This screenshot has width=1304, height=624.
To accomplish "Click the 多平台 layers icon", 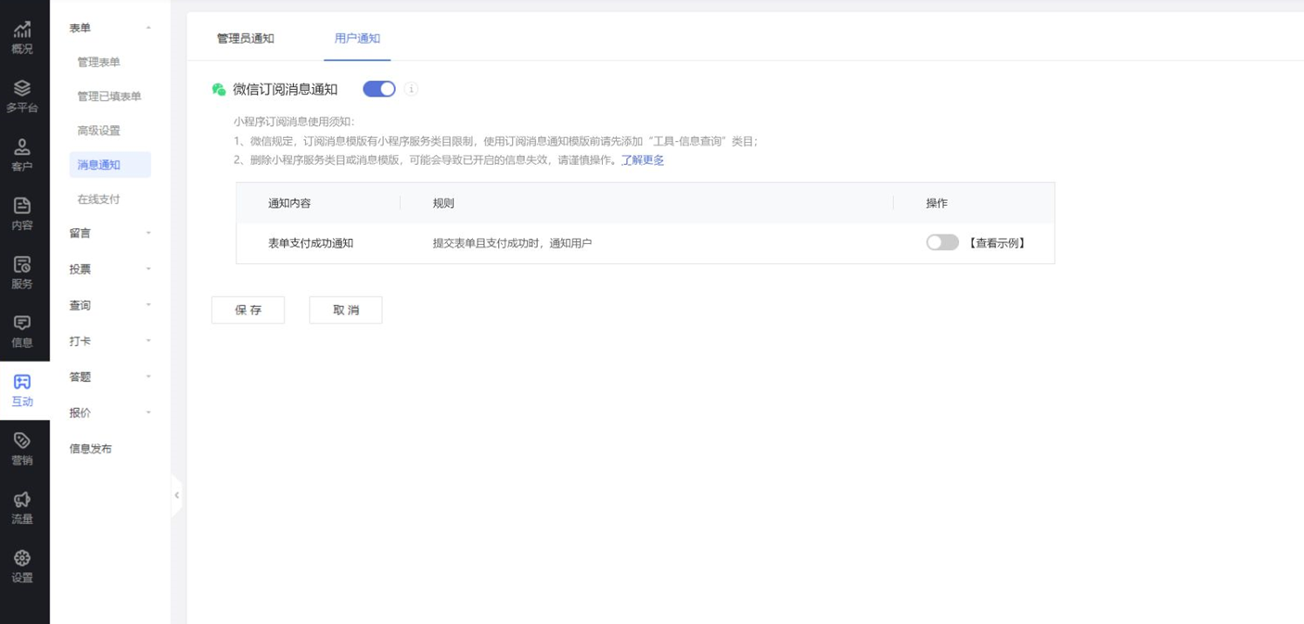I will click(22, 89).
